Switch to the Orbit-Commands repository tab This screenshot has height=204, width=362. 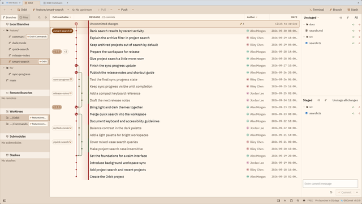coord(53,3)
